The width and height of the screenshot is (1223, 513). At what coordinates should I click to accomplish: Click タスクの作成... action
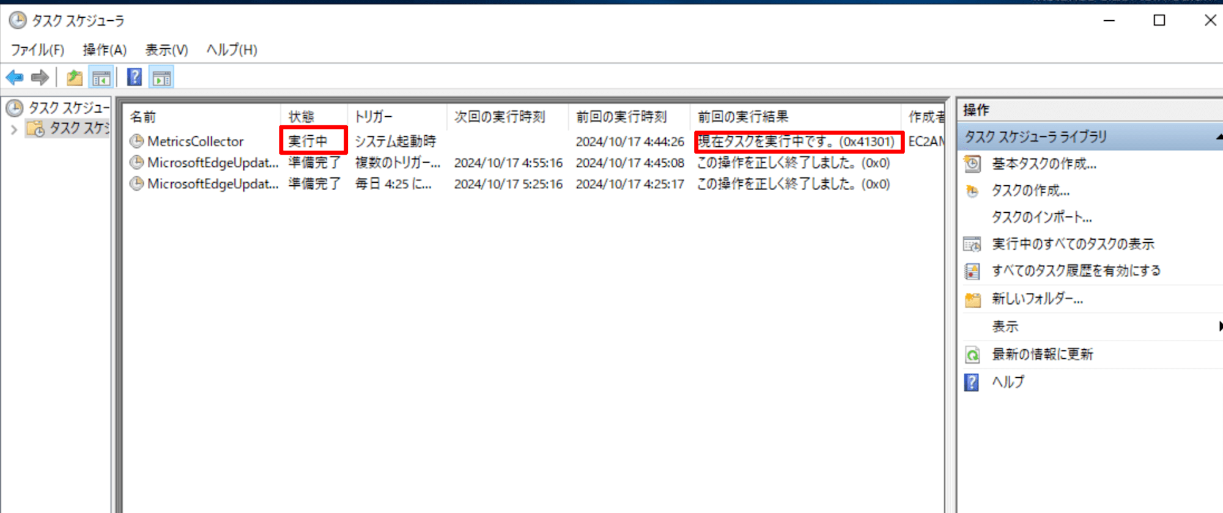(1030, 191)
